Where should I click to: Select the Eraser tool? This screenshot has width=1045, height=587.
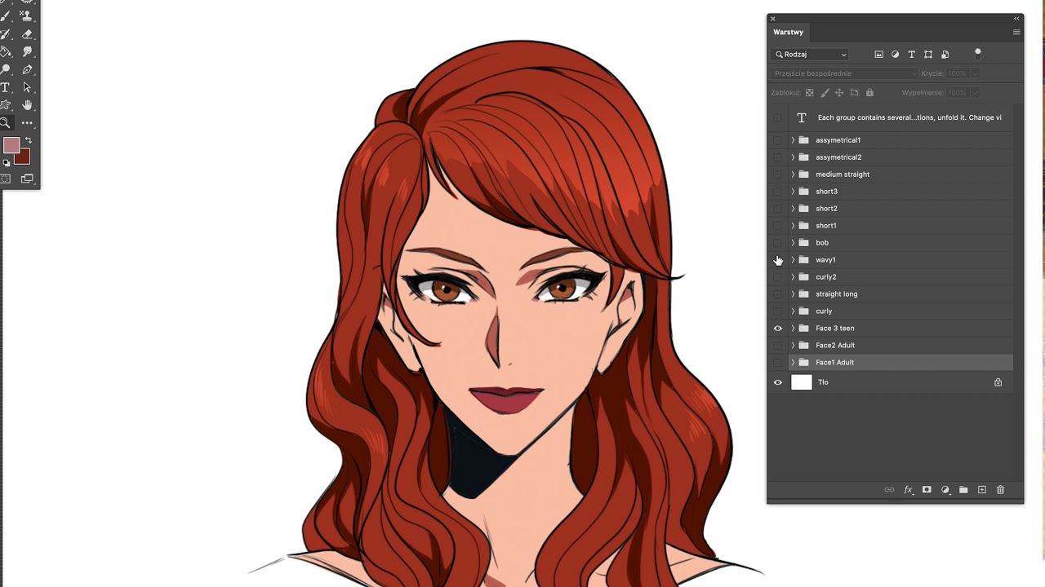(x=27, y=34)
